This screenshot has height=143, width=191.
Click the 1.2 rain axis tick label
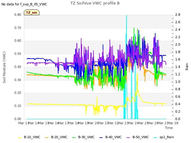[178, 74]
